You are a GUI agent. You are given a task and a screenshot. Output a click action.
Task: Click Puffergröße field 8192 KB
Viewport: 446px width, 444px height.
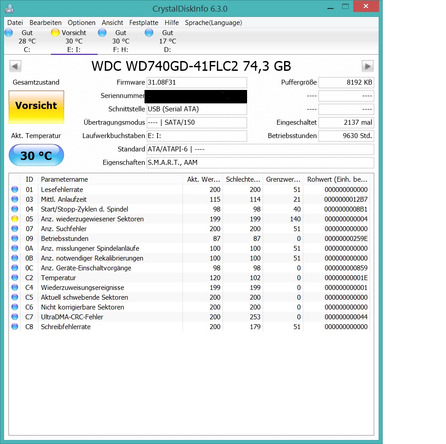346,82
